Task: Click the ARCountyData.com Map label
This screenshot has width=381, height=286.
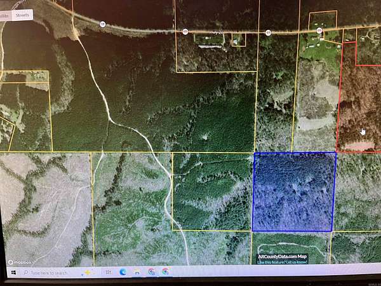Action: point(282,257)
